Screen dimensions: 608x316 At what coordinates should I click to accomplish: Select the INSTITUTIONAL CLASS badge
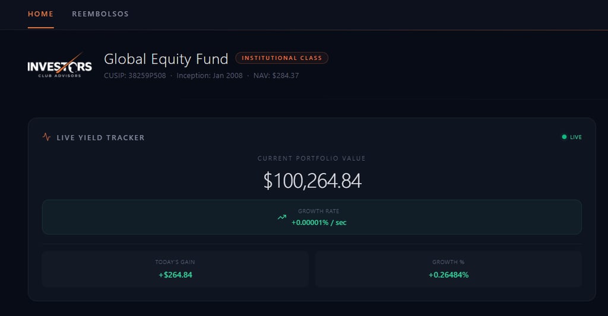pos(282,58)
